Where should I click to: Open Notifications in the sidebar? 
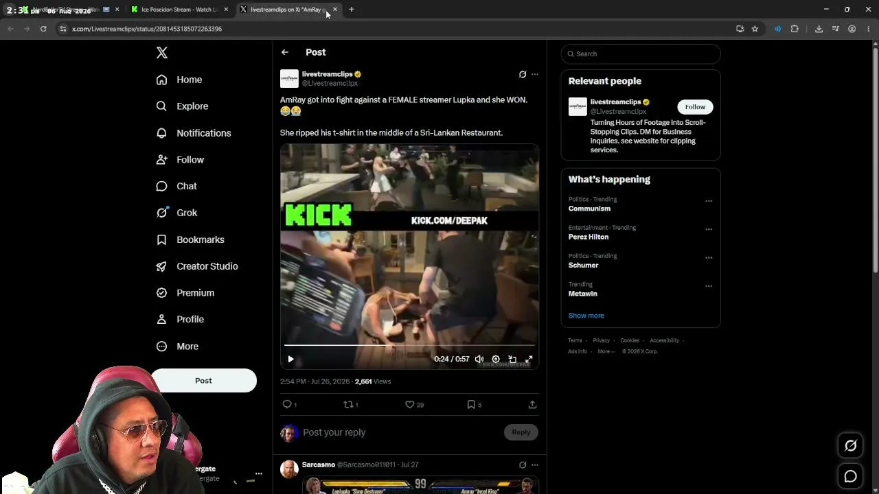point(194,133)
